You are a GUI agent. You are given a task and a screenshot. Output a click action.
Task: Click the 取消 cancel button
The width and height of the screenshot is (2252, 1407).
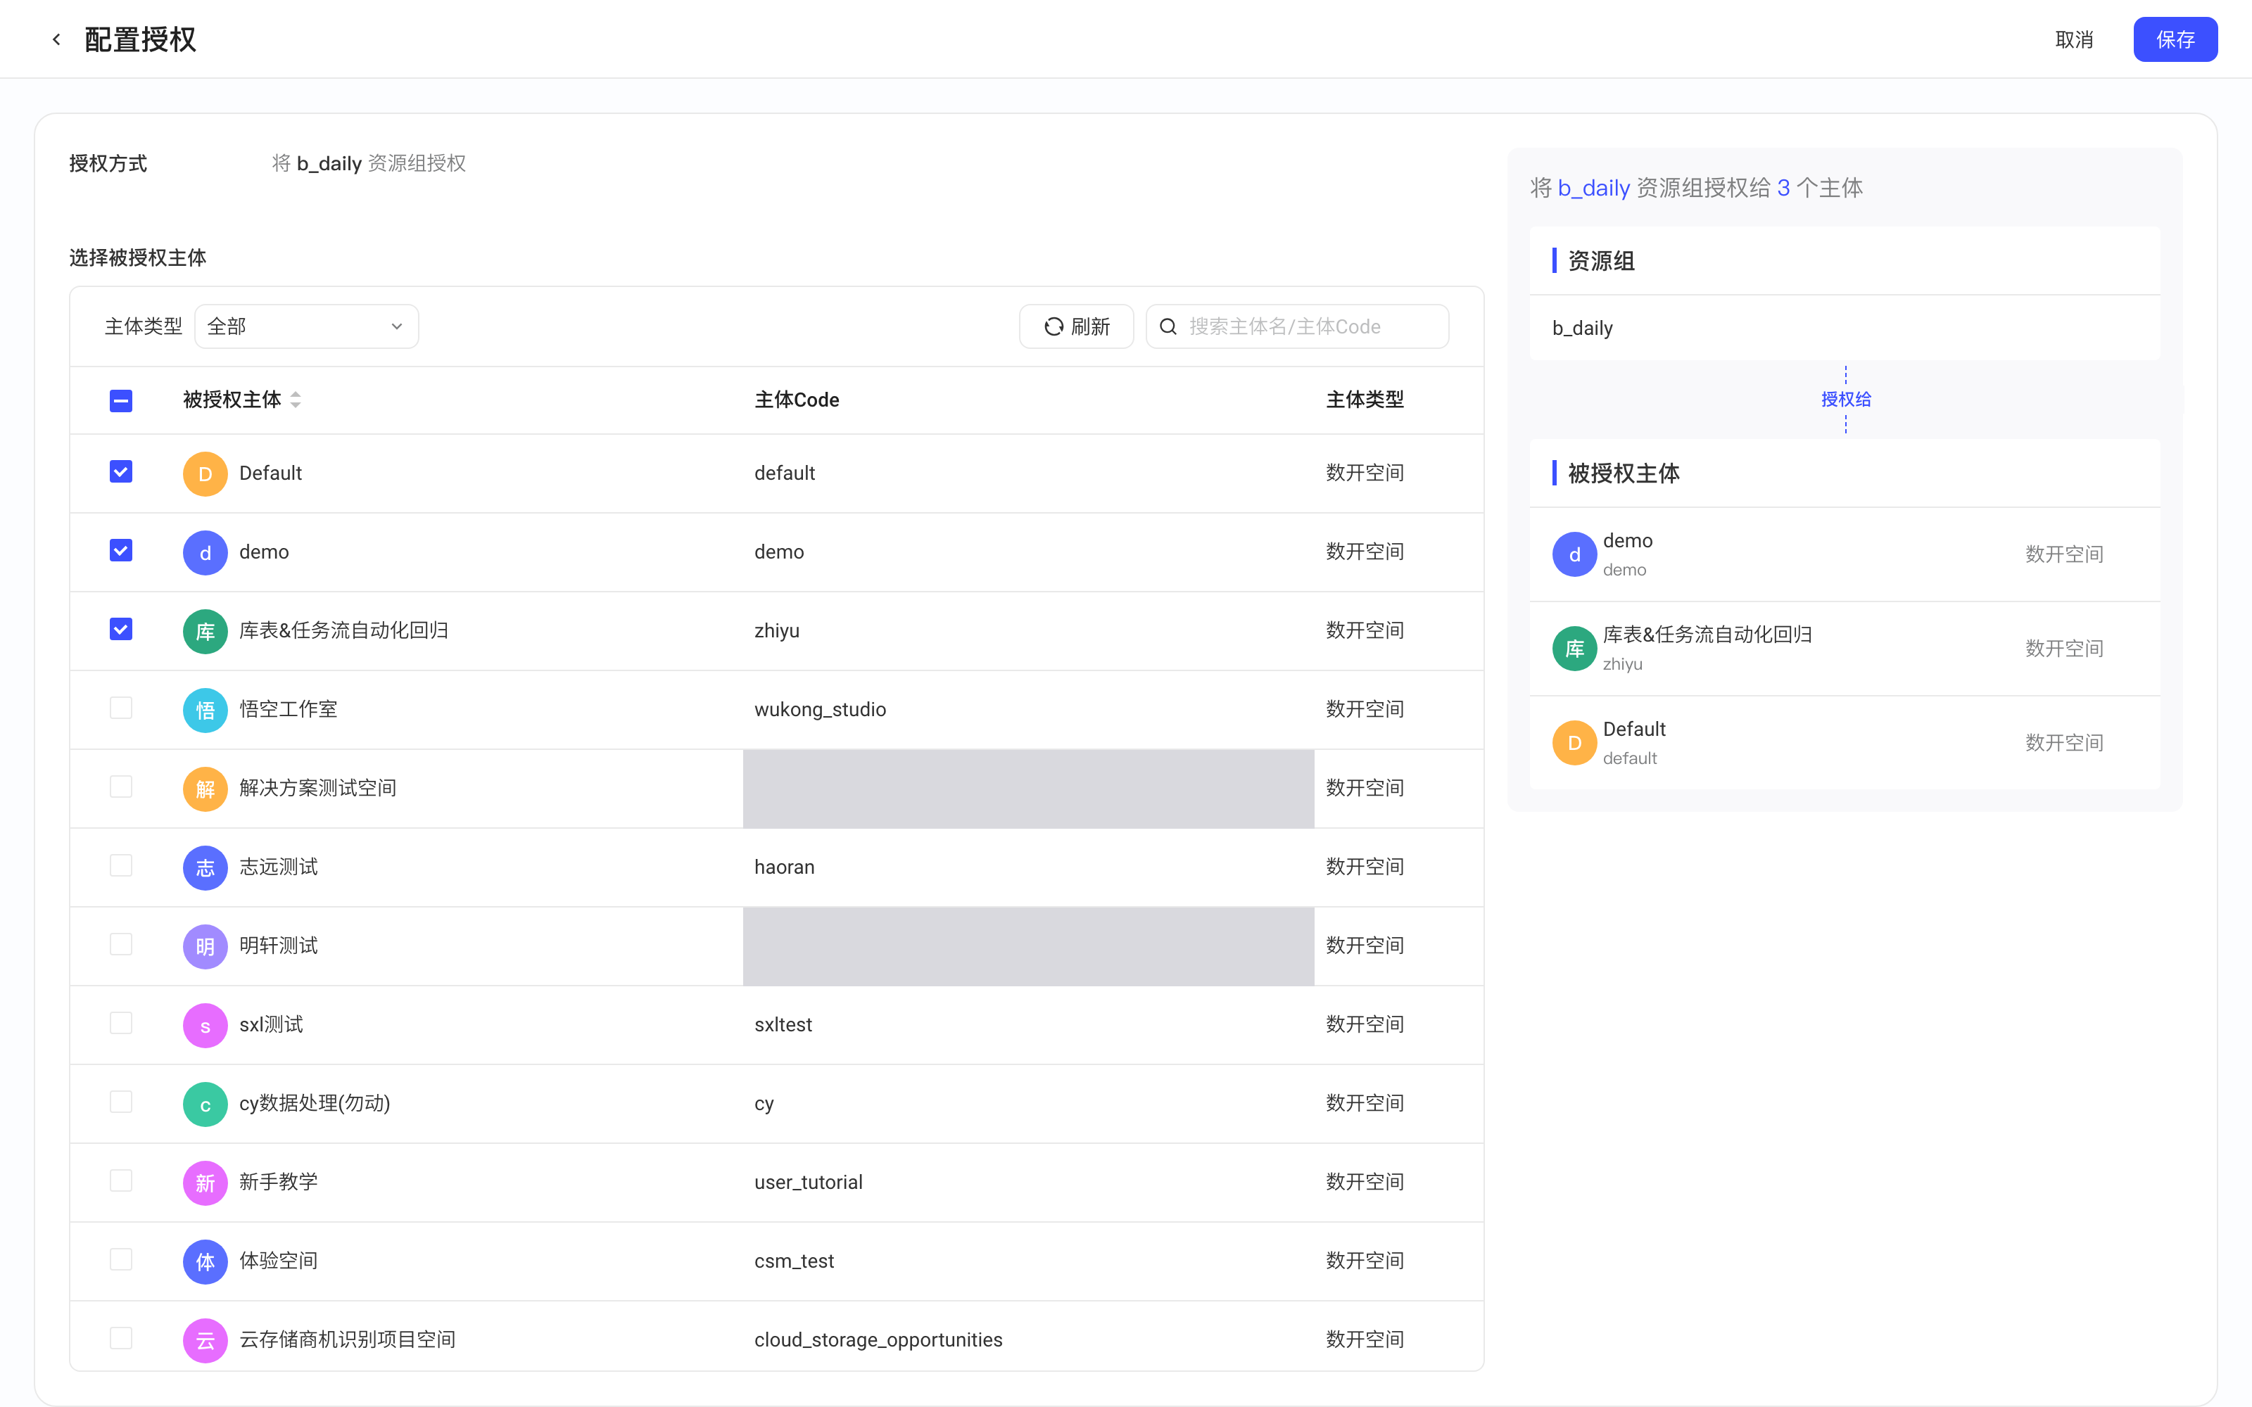[2074, 39]
